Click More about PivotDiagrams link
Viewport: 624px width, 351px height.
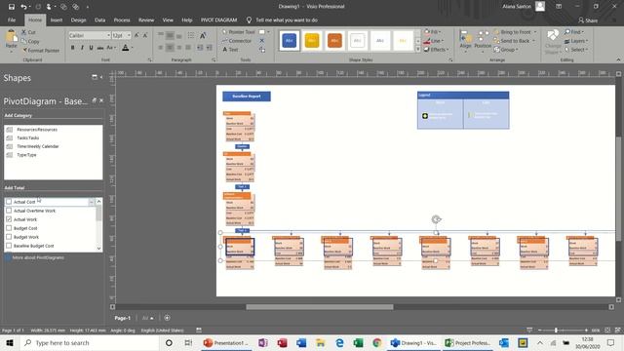tap(38, 257)
